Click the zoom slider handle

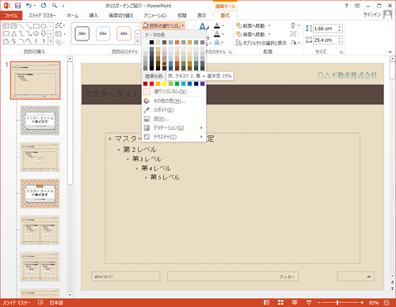click(337, 302)
